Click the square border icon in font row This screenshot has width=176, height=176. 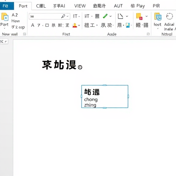tap(47, 25)
